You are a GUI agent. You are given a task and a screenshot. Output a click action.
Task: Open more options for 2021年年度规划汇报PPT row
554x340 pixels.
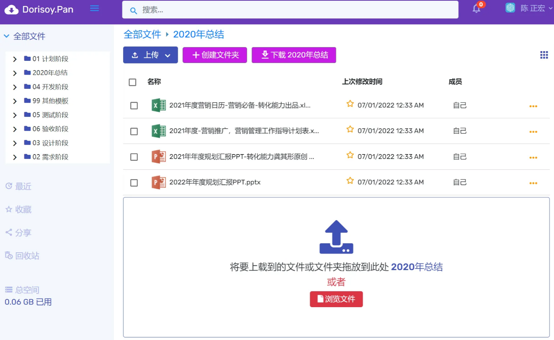pyautogui.click(x=533, y=157)
